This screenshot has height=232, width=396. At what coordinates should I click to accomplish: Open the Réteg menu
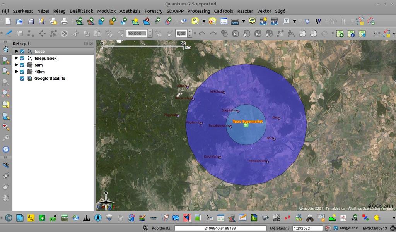pos(59,11)
